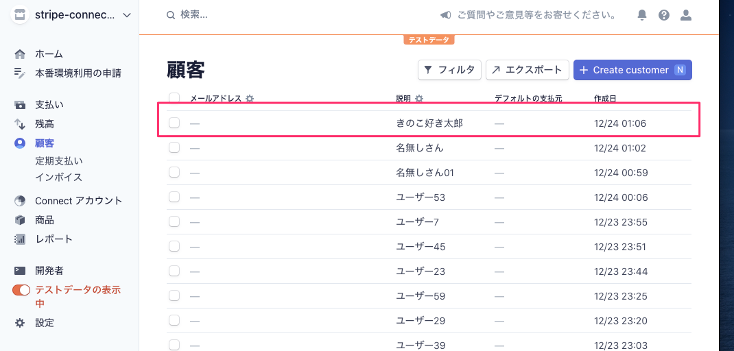Click the 設定 settings gear icon
This screenshot has width=734, height=351.
pos(20,322)
